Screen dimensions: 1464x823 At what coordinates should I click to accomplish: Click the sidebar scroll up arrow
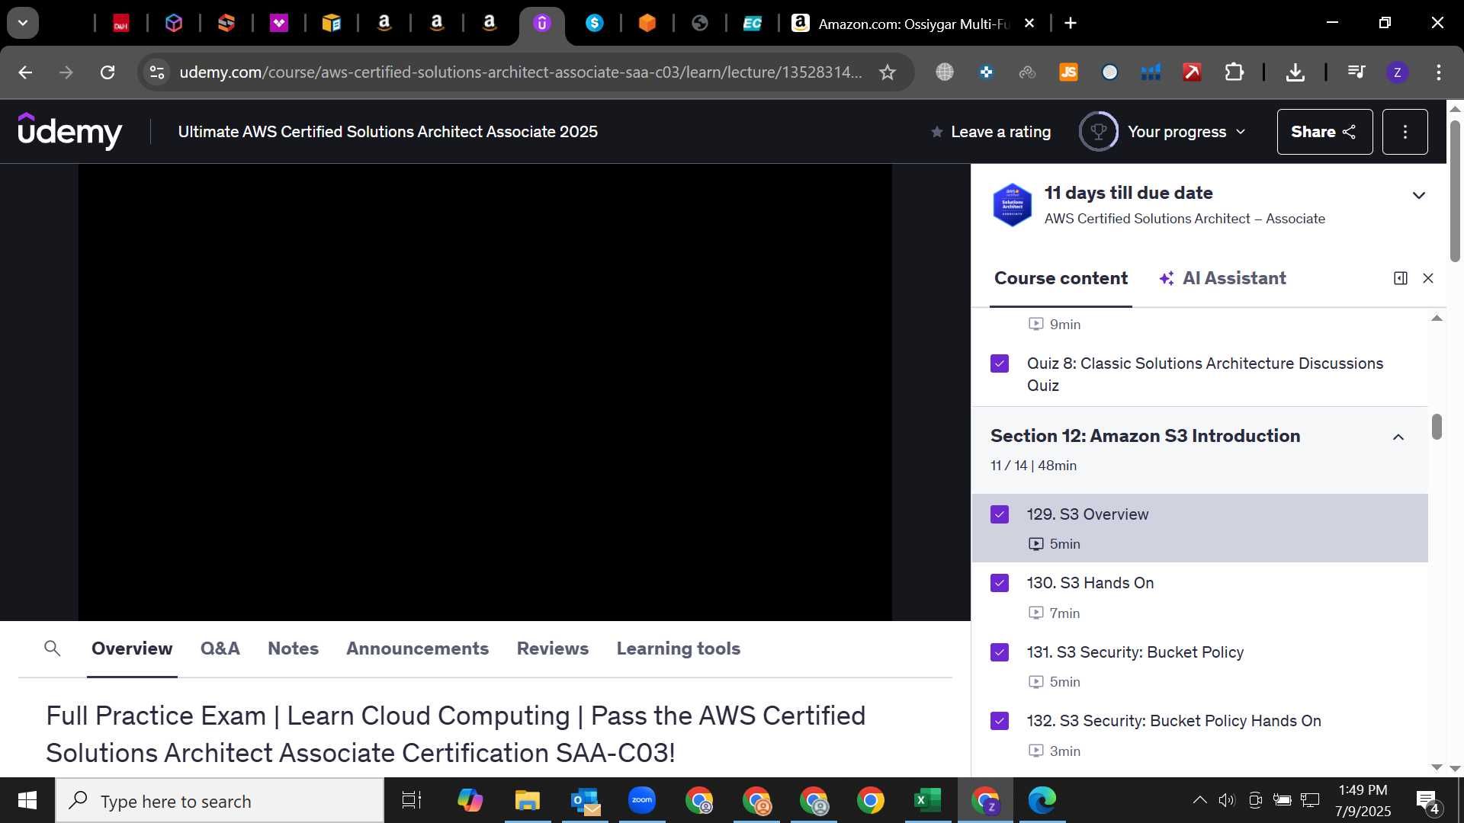(x=1437, y=319)
